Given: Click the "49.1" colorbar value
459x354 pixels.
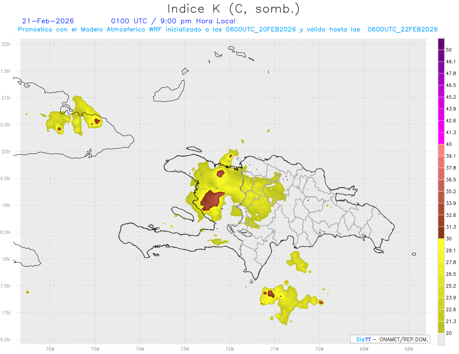Looking at the screenshot, I should click(451, 61).
